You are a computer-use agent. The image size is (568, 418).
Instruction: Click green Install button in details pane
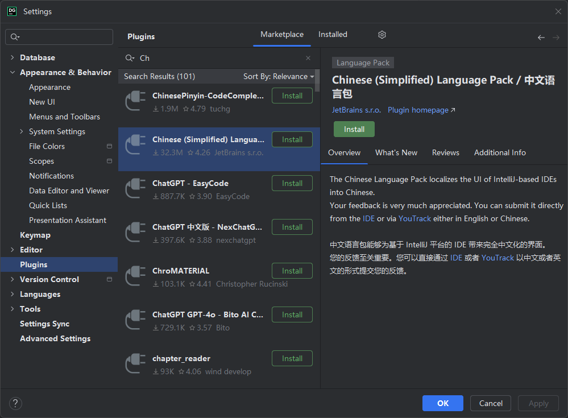pos(354,129)
